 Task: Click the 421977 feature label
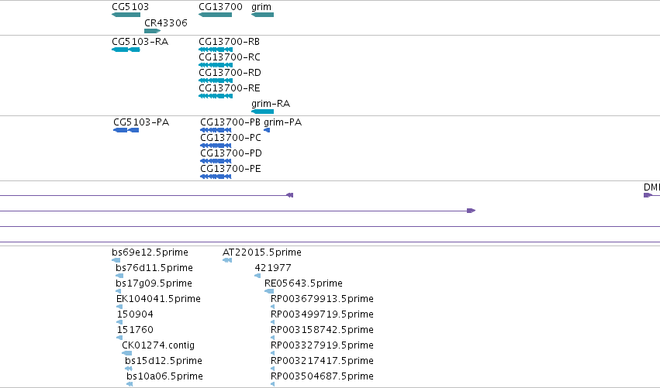pos(273,268)
